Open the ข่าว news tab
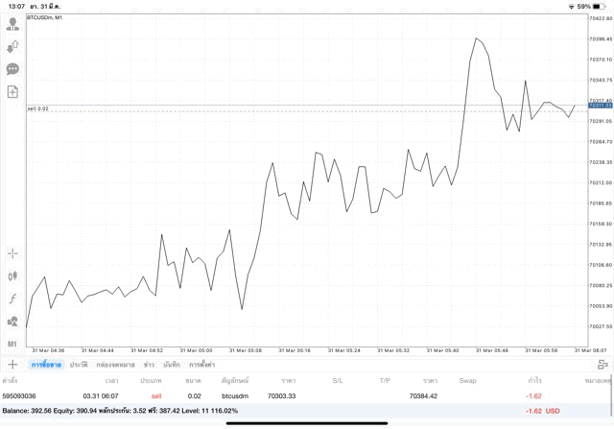 click(149, 365)
